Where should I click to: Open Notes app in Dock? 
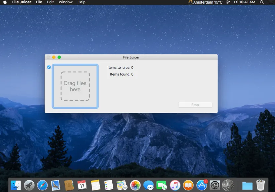pos(96,185)
